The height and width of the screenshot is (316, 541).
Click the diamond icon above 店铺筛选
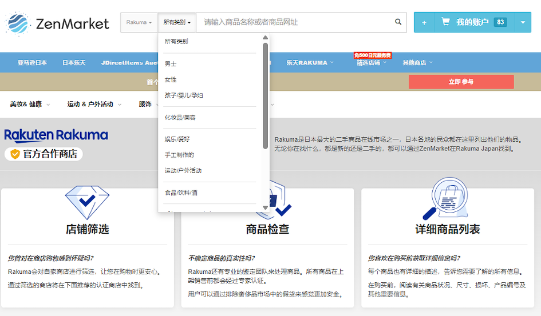[87, 198]
